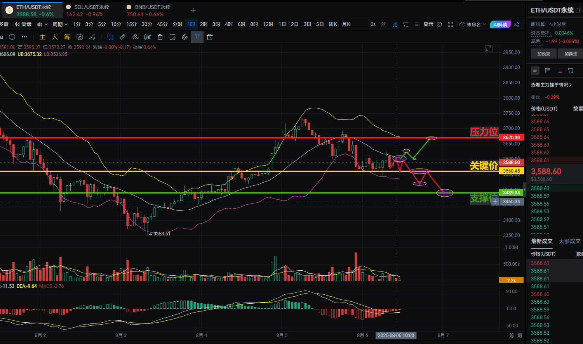
Task: Click the add-window icon in top toolbar
Action: [x=406, y=24]
